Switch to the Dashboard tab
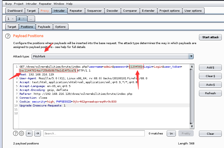224x148 pixels. (x=15, y=11)
